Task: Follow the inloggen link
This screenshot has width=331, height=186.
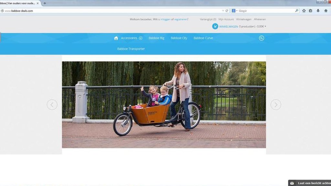Action: tap(165, 19)
